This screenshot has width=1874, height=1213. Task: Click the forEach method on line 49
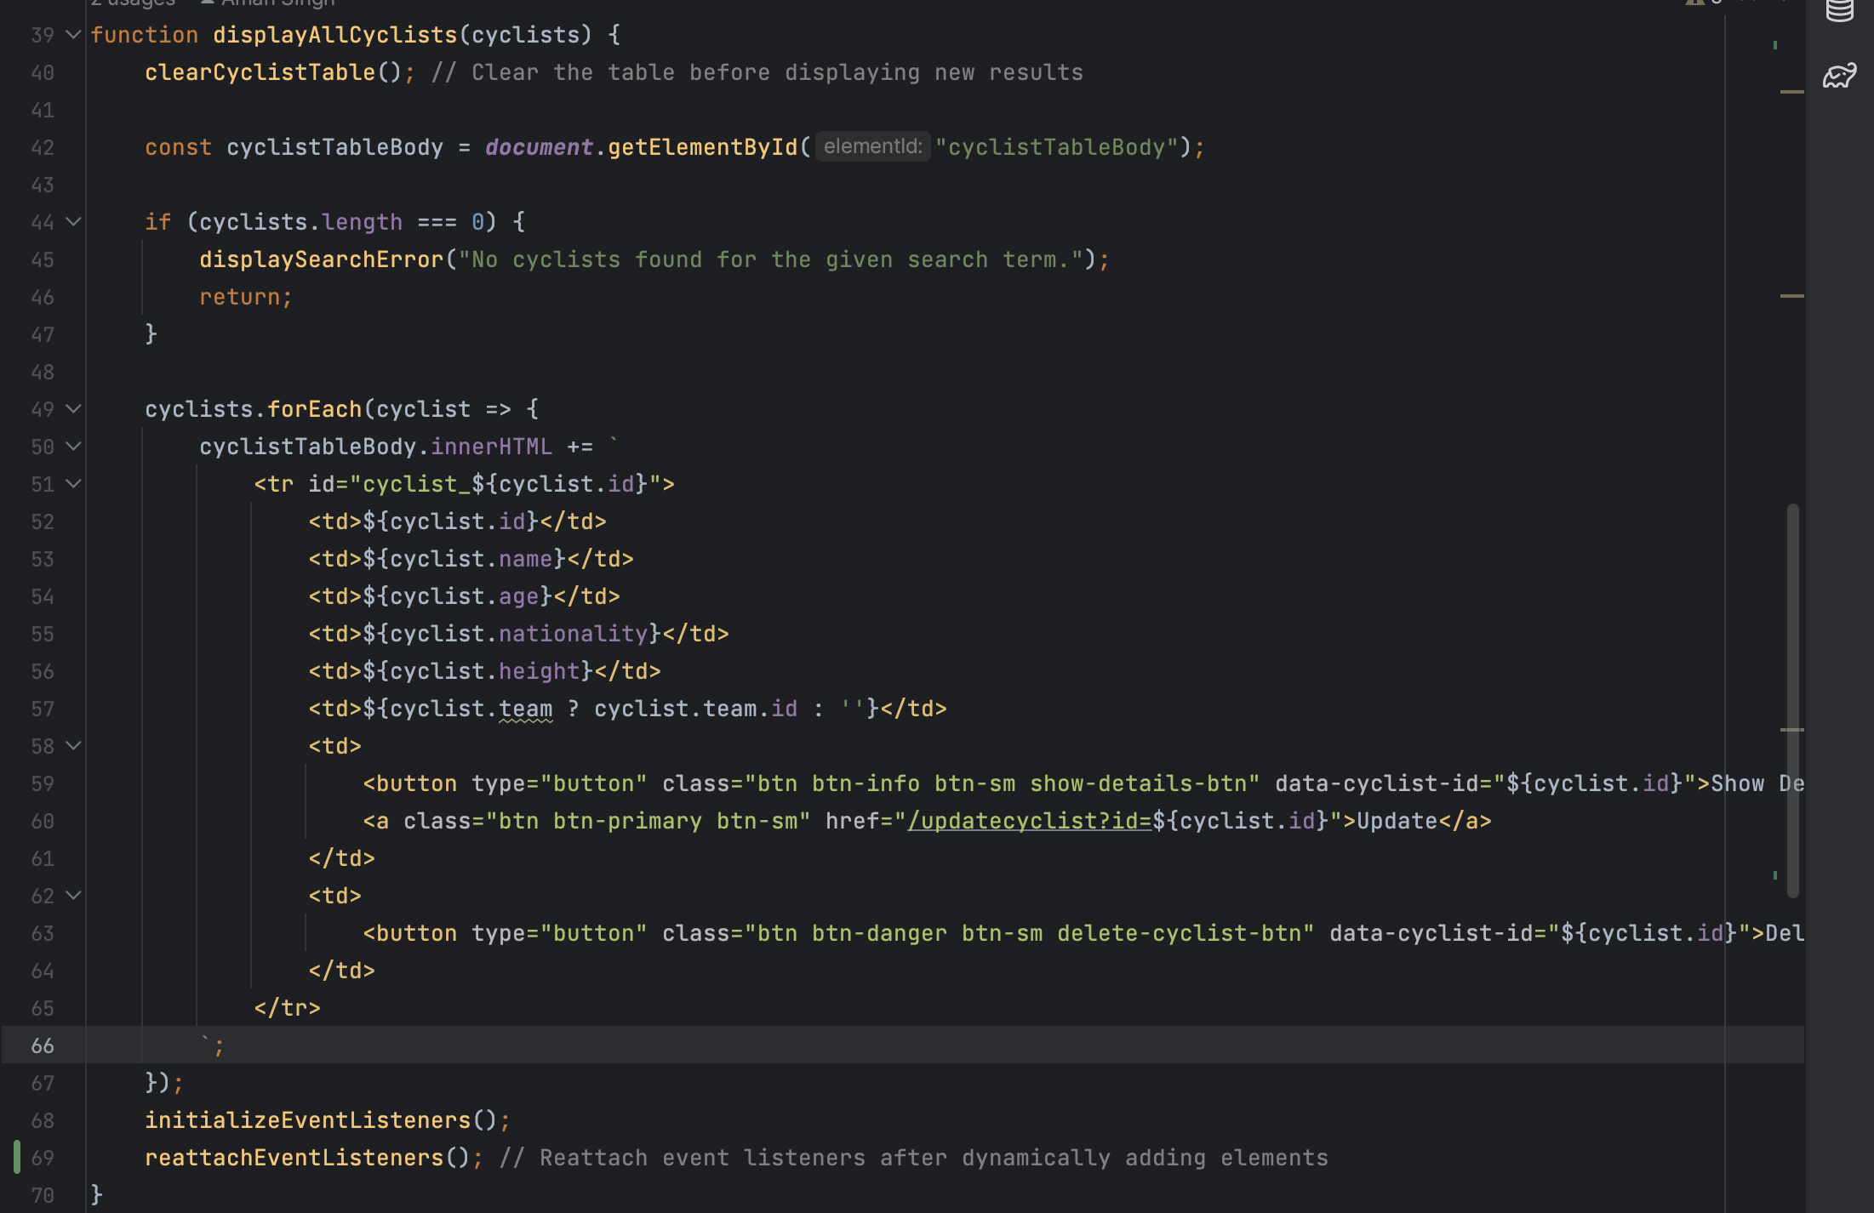click(315, 409)
